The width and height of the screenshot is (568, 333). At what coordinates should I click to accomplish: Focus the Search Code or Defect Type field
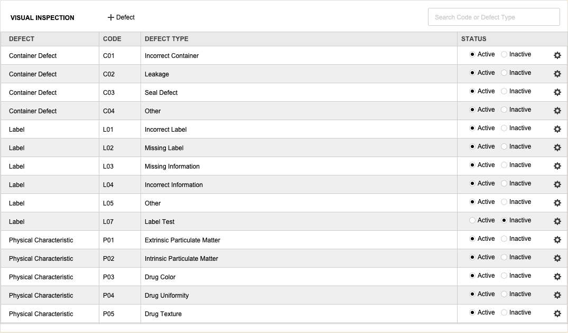click(x=493, y=17)
